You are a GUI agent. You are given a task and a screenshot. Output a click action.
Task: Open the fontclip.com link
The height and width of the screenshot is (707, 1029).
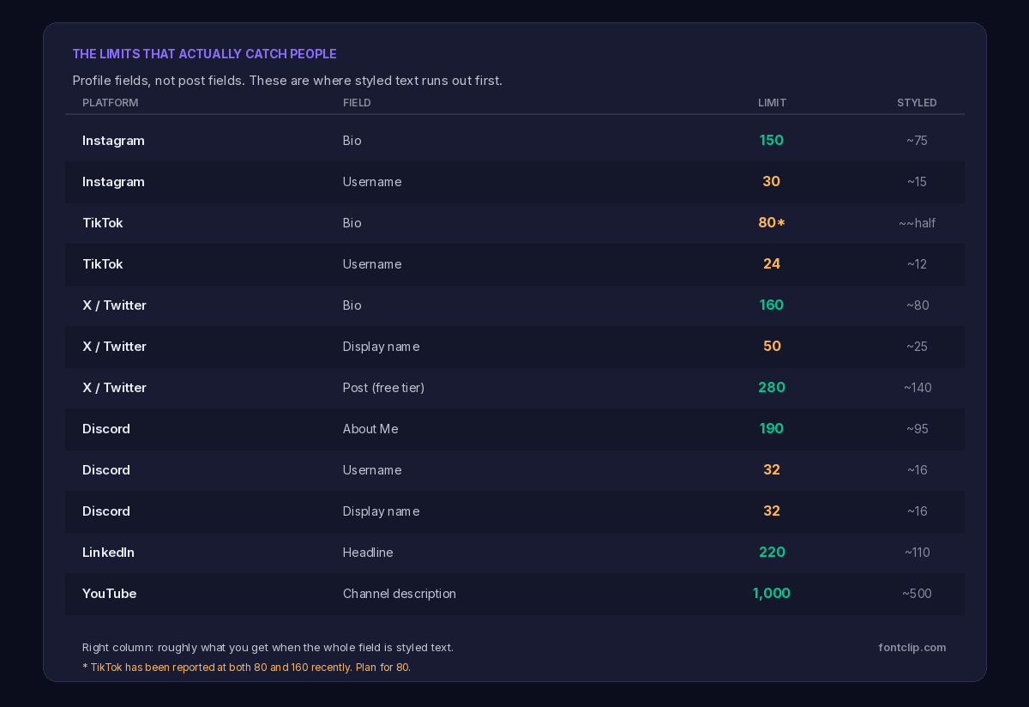(912, 648)
